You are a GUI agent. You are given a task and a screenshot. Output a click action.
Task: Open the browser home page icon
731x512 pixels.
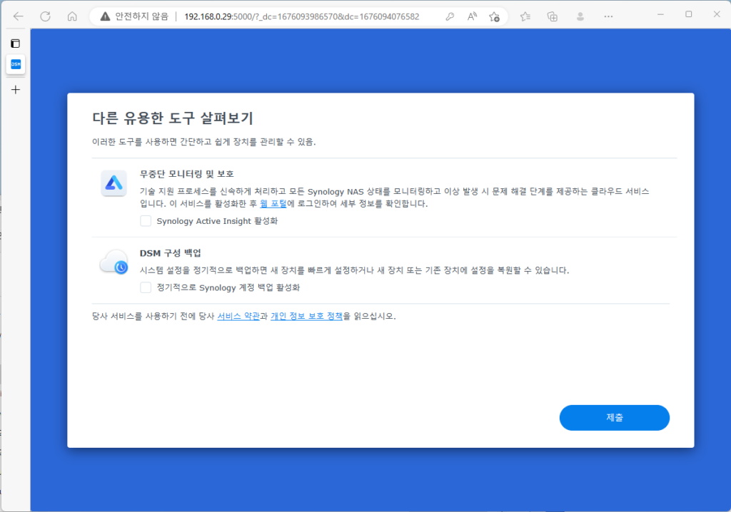(x=72, y=16)
